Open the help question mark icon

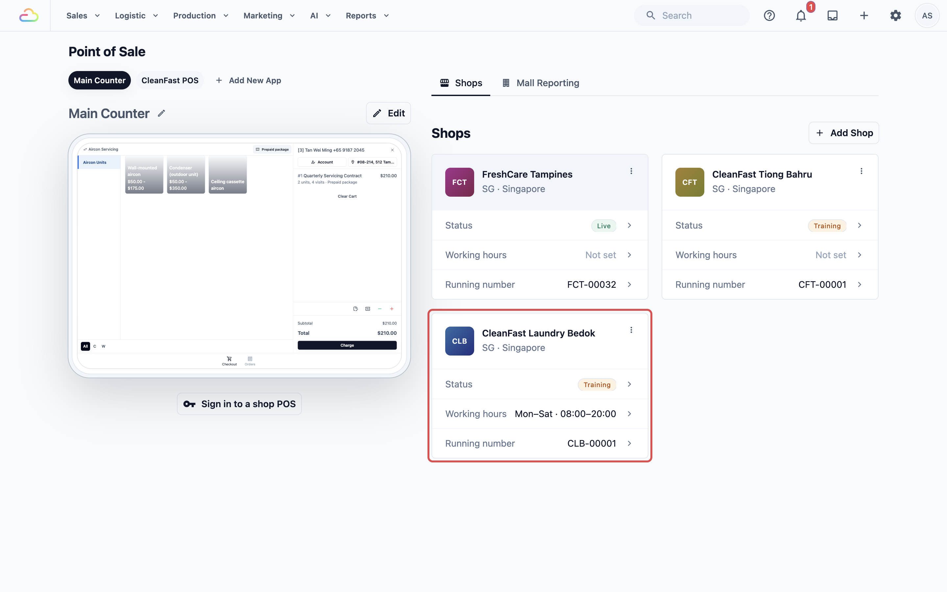pyautogui.click(x=769, y=16)
